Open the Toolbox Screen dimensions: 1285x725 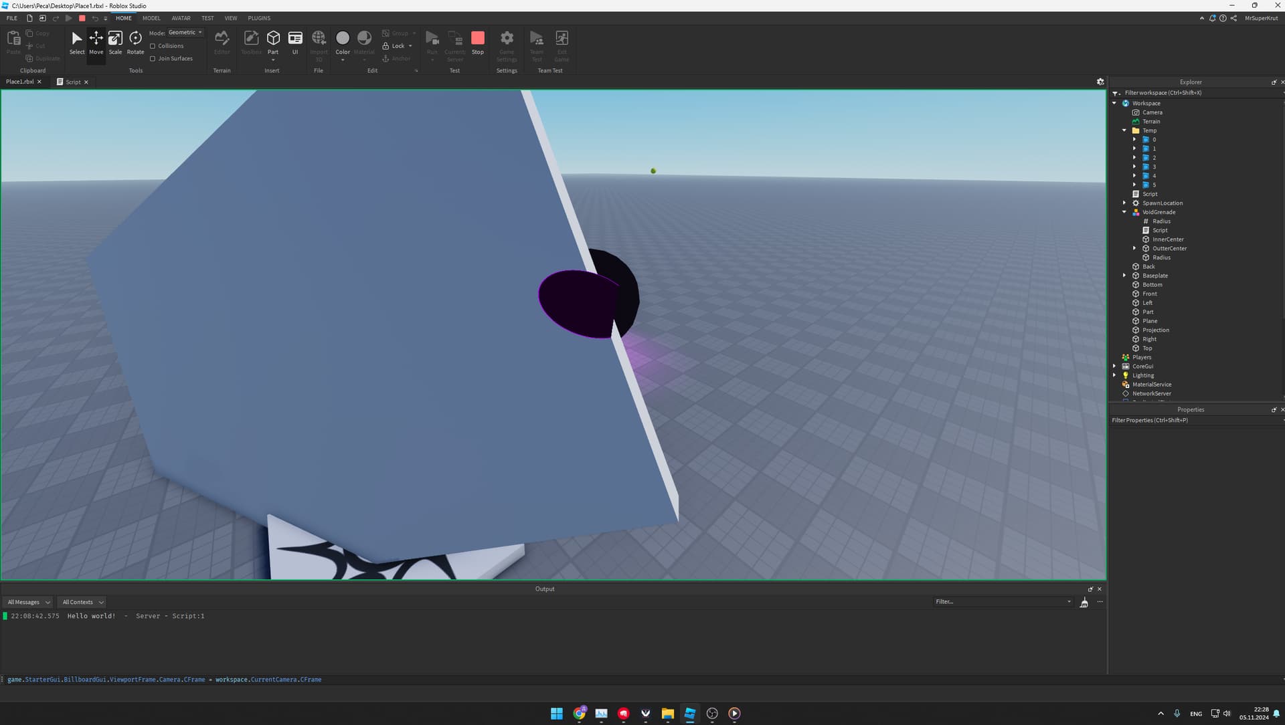click(x=251, y=40)
